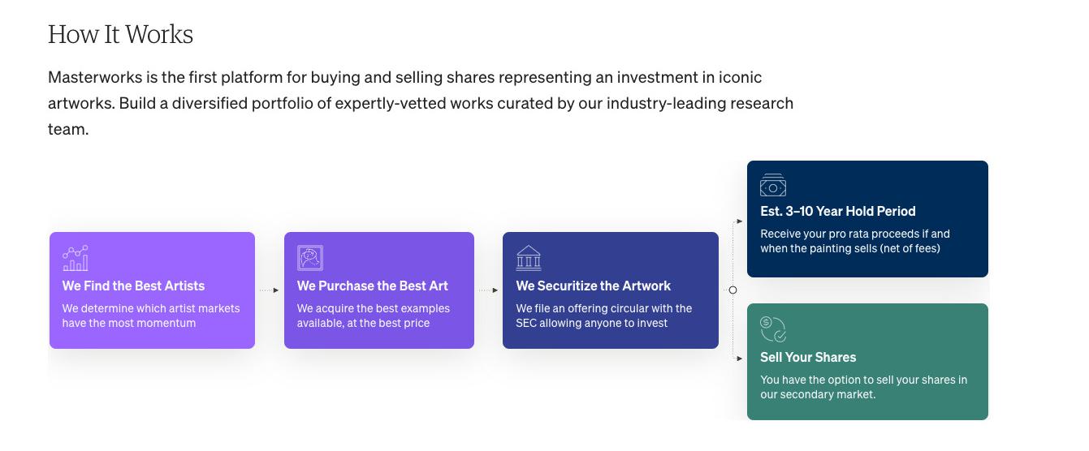Click the 'How It Works' page heading

click(120, 34)
